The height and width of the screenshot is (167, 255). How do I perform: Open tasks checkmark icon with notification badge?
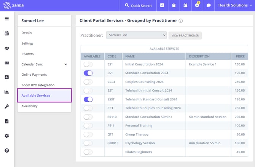(x=197, y=6)
